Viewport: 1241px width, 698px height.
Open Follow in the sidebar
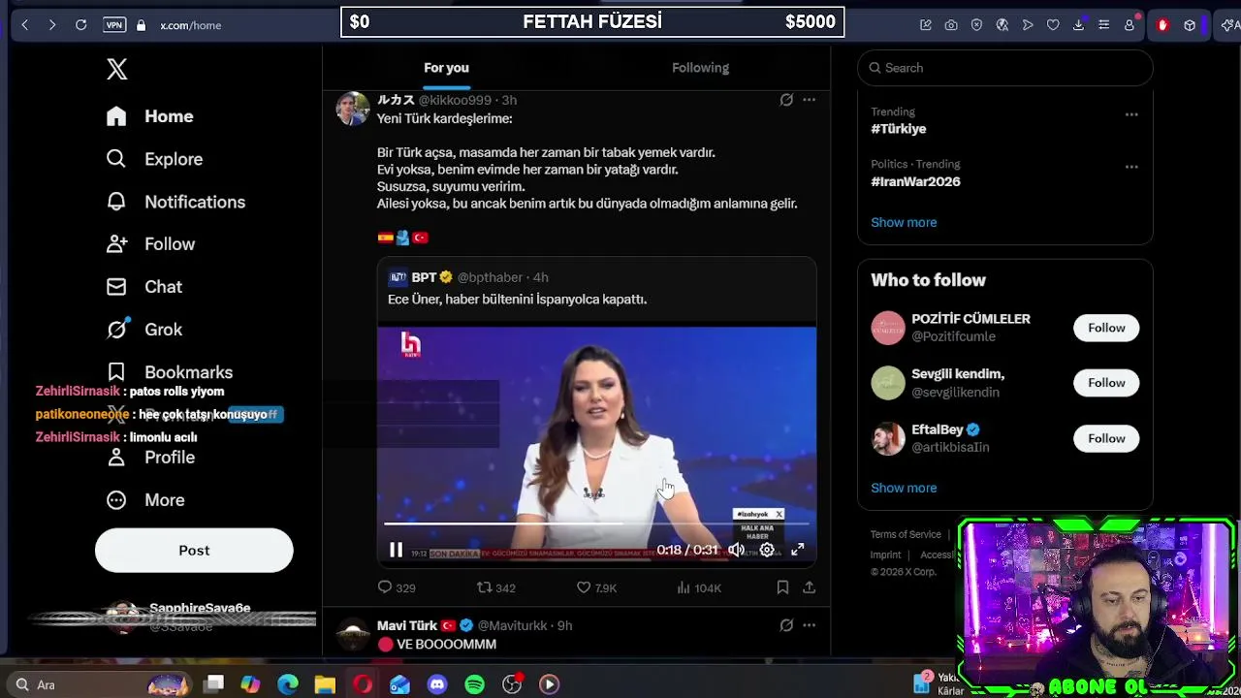click(151, 244)
